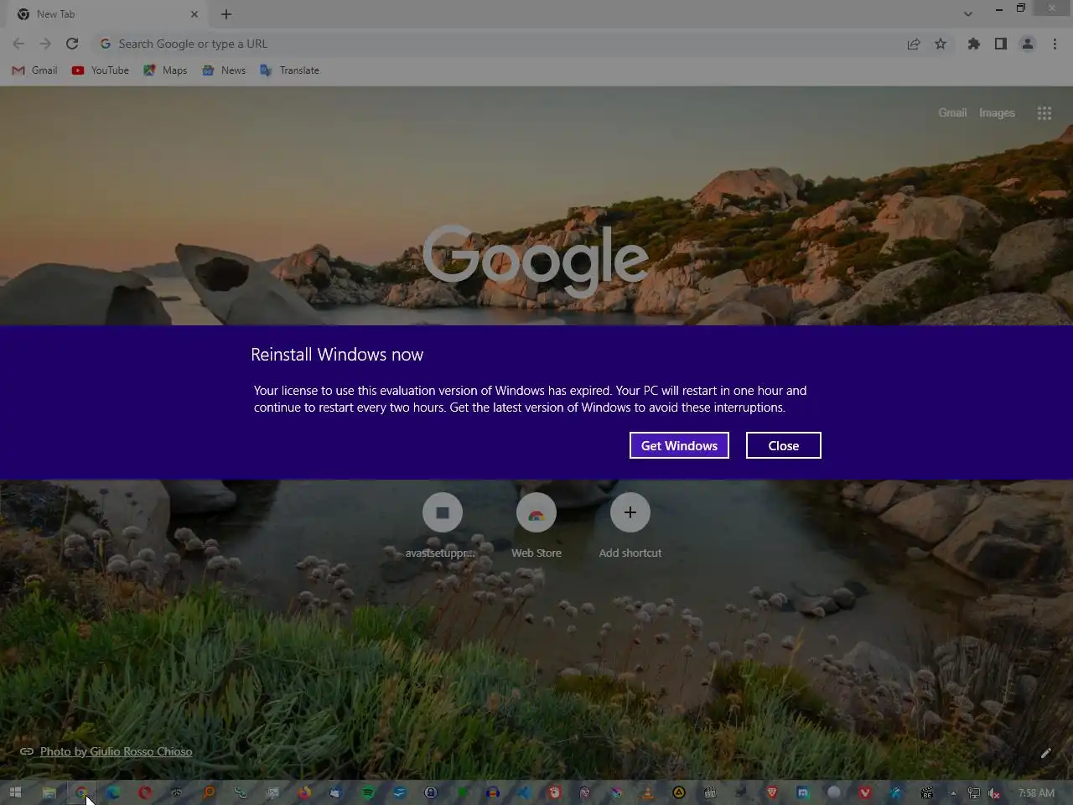Screen dimensions: 1073x805
Task: Open the Translate bookmark
Action: click(x=289, y=70)
